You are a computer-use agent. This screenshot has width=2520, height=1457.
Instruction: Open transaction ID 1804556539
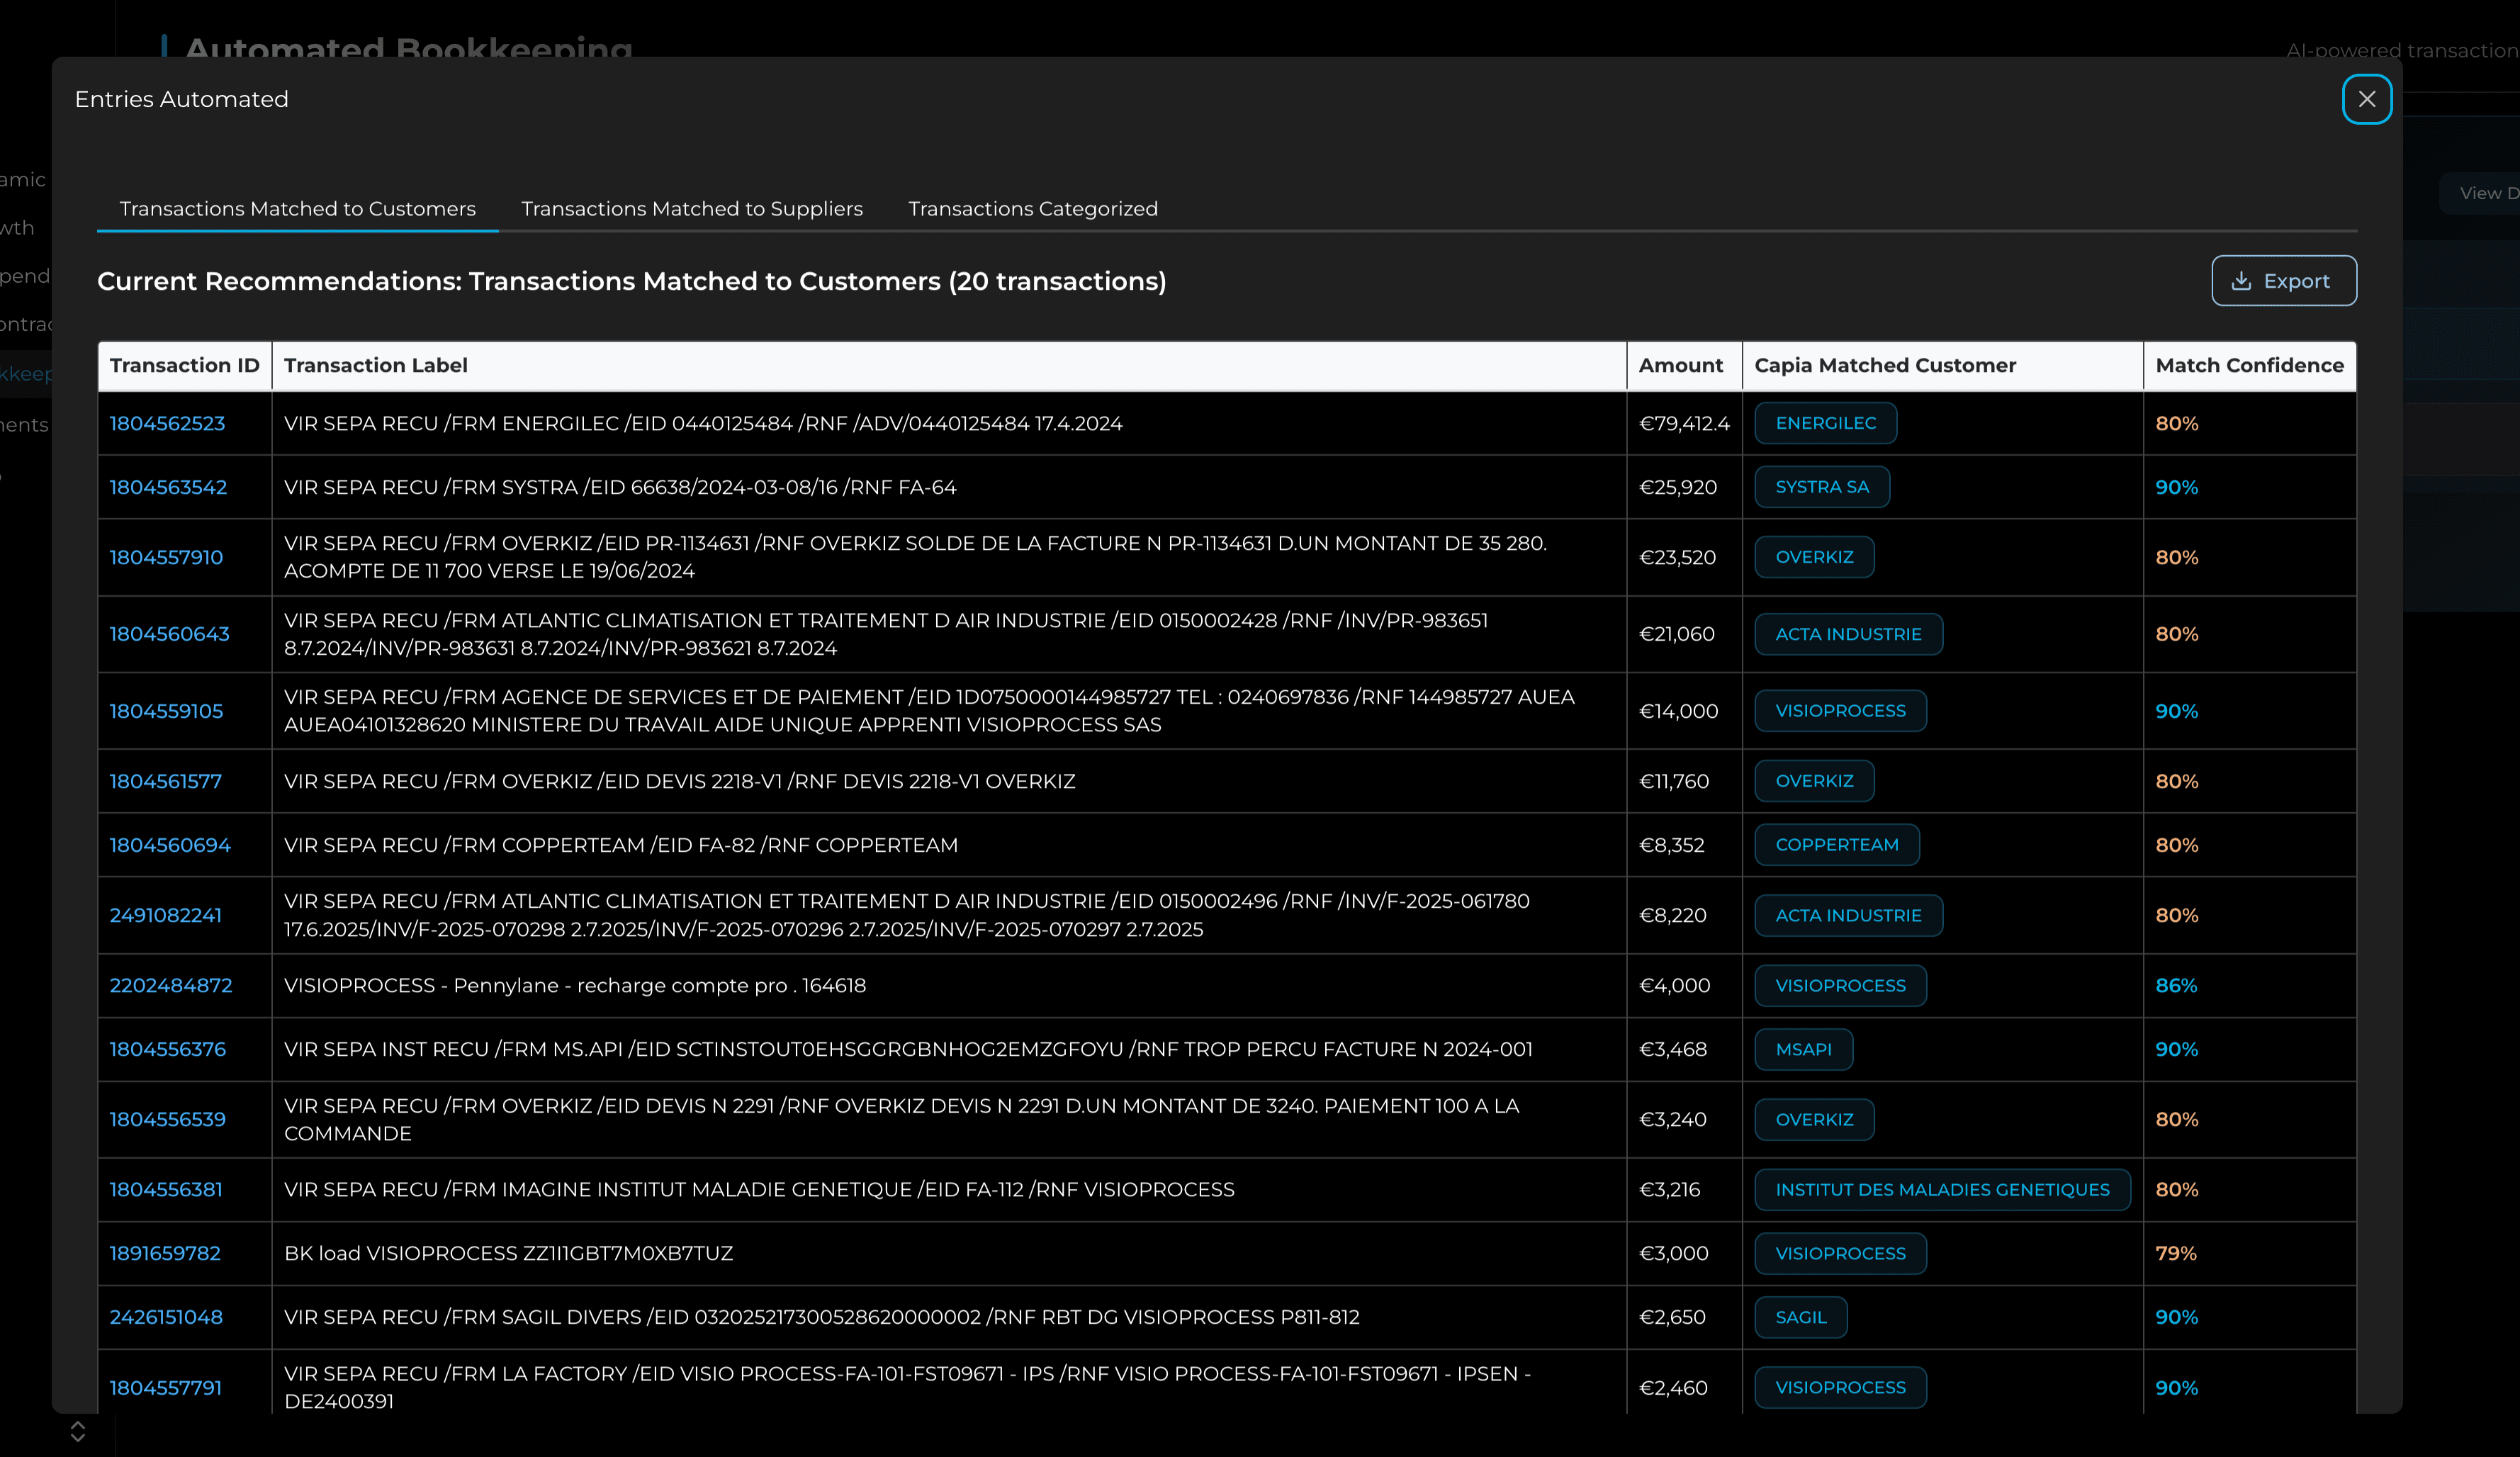coord(167,1119)
